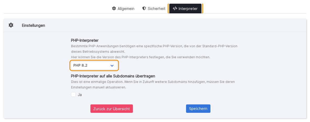Click the PHP-Interpreter heading text
310x122 pixels.
click(85, 40)
